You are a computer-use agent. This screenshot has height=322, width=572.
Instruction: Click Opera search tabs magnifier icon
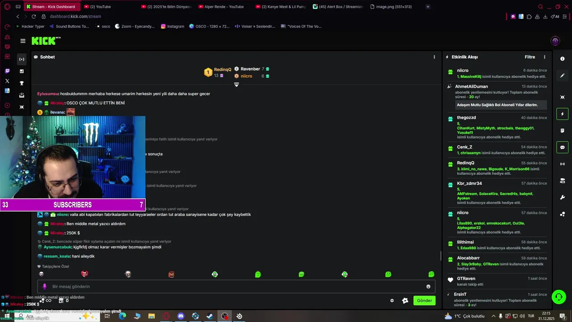(540, 7)
